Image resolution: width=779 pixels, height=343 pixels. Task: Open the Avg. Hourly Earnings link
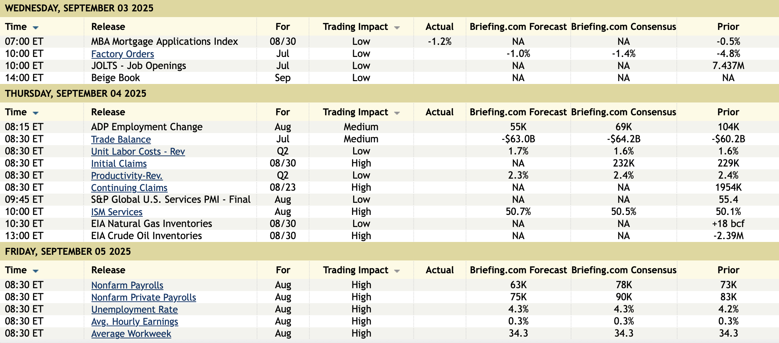pyautogui.click(x=135, y=322)
